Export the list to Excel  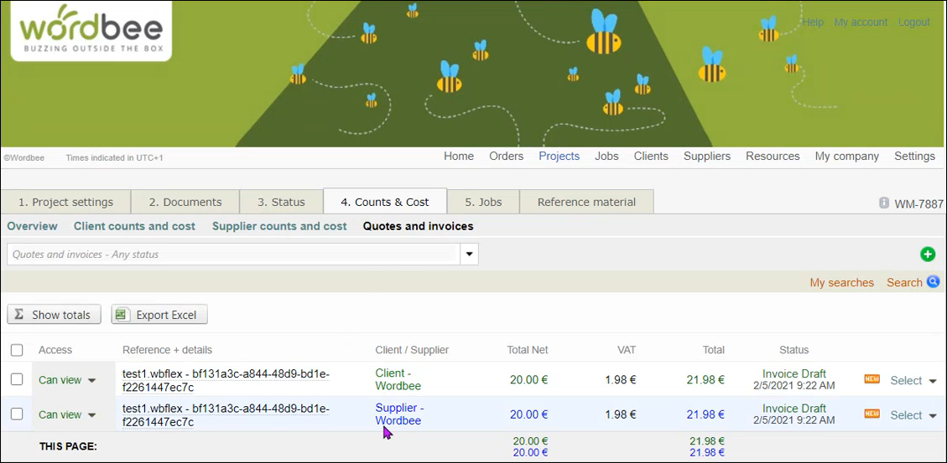159,315
